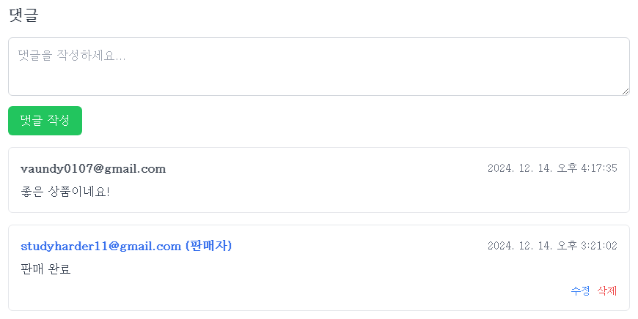The image size is (638, 319).
Task: Click the resize handle of comment textarea
Action: (x=626, y=91)
